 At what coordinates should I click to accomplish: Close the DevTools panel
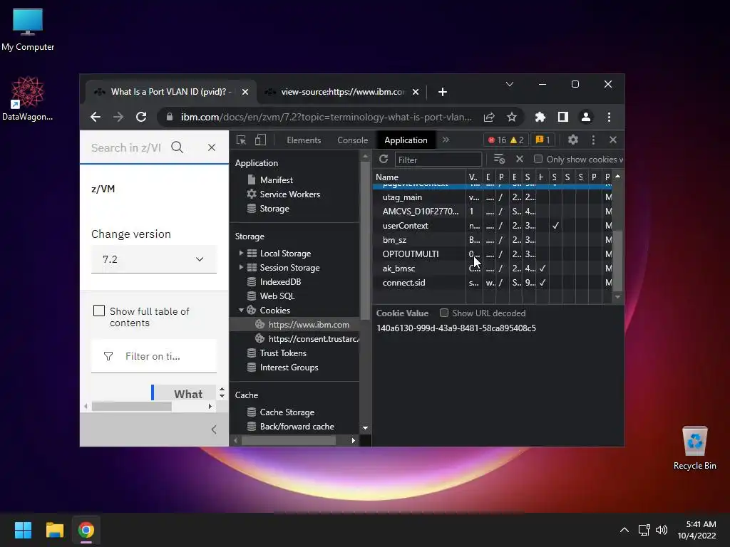coord(612,140)
